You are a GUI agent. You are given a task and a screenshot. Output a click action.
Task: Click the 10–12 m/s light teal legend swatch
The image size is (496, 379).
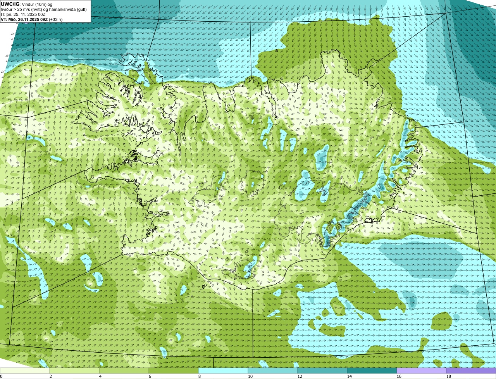pos(273,371)
